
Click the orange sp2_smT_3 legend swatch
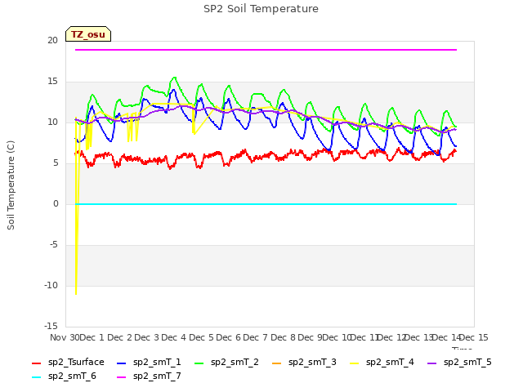(276, 363)
